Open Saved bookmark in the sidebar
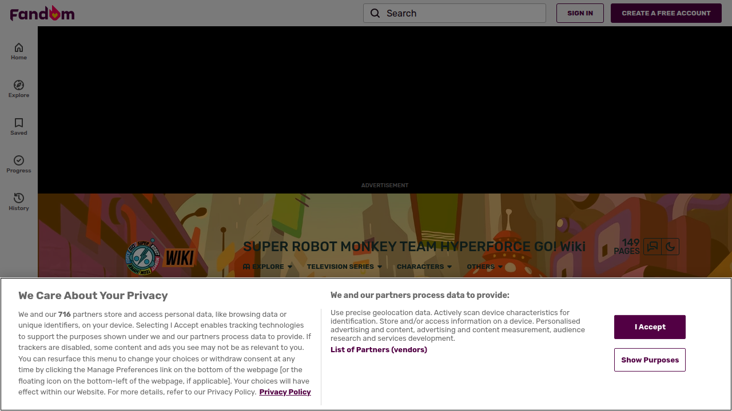This screenshot has height=411, width=732. 19,127
